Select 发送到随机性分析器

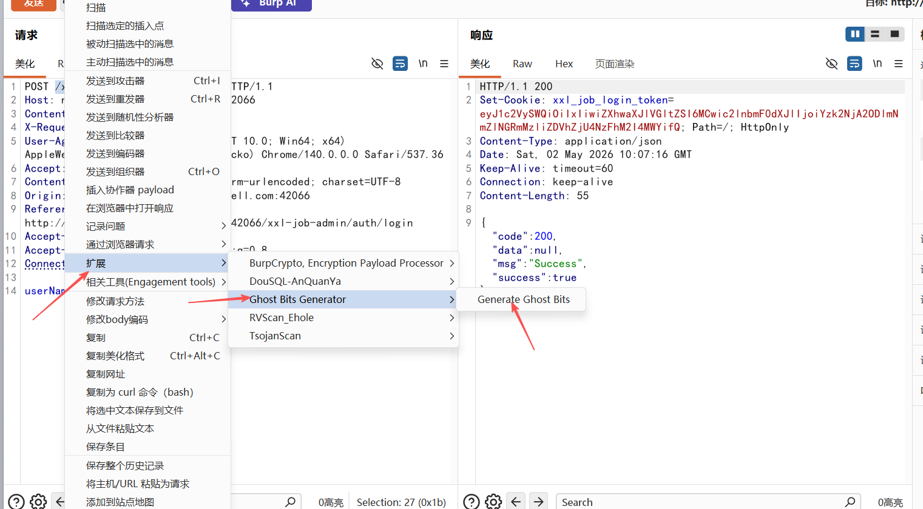point(147,117)
